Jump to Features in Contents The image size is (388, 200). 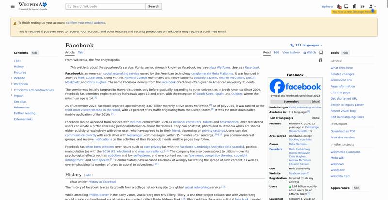(x=20, y=73)
